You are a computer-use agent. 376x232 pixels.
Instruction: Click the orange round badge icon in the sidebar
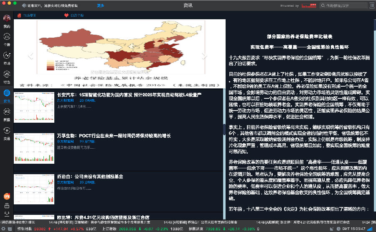coord(7,196)
